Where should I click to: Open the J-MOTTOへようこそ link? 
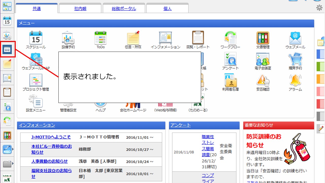click(x=51, y=137)
